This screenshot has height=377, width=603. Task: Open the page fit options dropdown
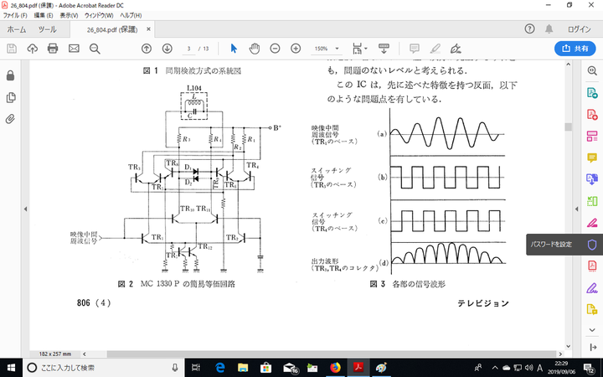point(360,48)
